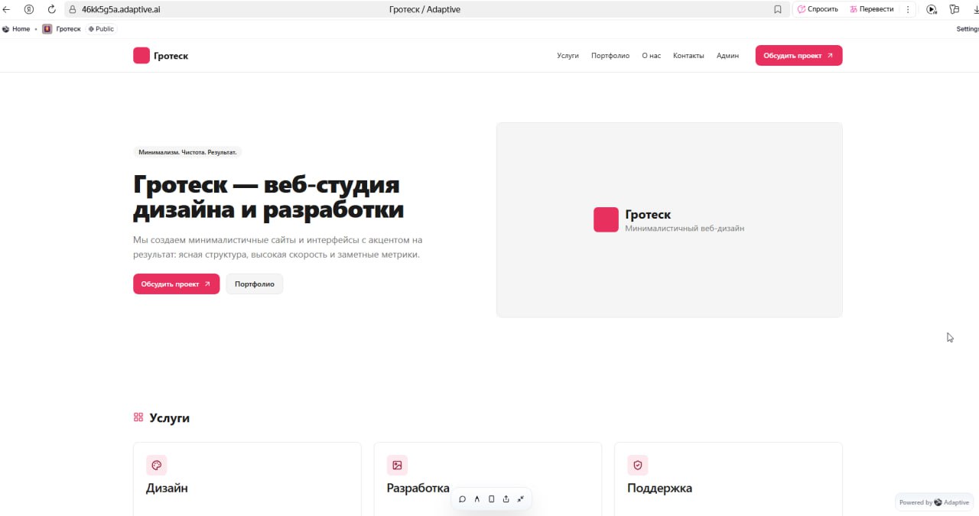Click the red Гротеск logo in header
The width and height of the screenshot is (979, 516).
coord(141,56)
